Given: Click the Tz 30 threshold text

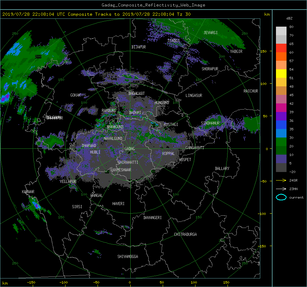Looking at the screenshot, I should pyautogui.click(x=184, y=14).
